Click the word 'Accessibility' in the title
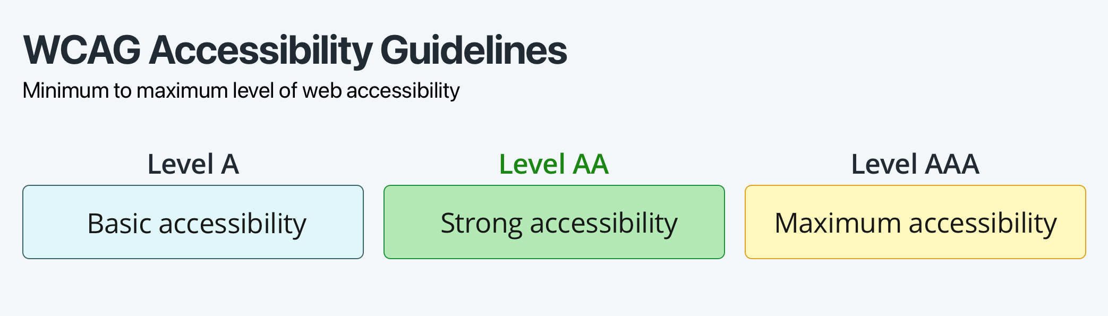Image resolution: width=1108 pixels, height=316 pixels. point(261,52)
